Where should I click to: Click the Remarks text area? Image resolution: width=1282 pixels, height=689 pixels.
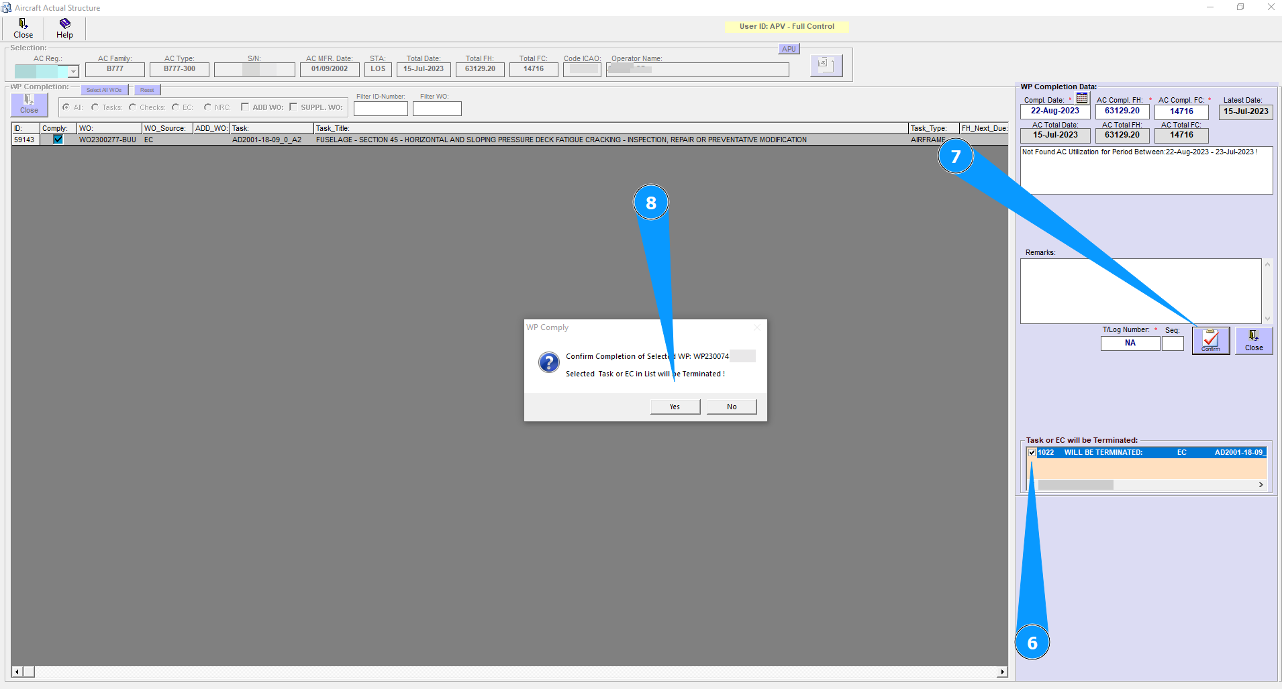[1141, 291]
